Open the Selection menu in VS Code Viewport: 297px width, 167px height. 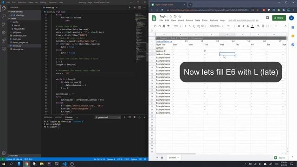click(22, 2)
